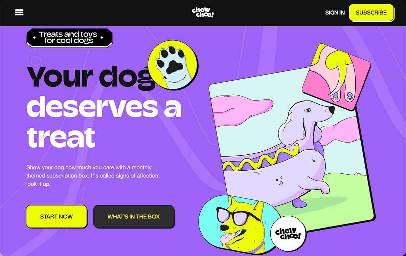Click the Treats and toys for cool dogs badge
This screenshot has height=256, width=406.
click(69, 38)
